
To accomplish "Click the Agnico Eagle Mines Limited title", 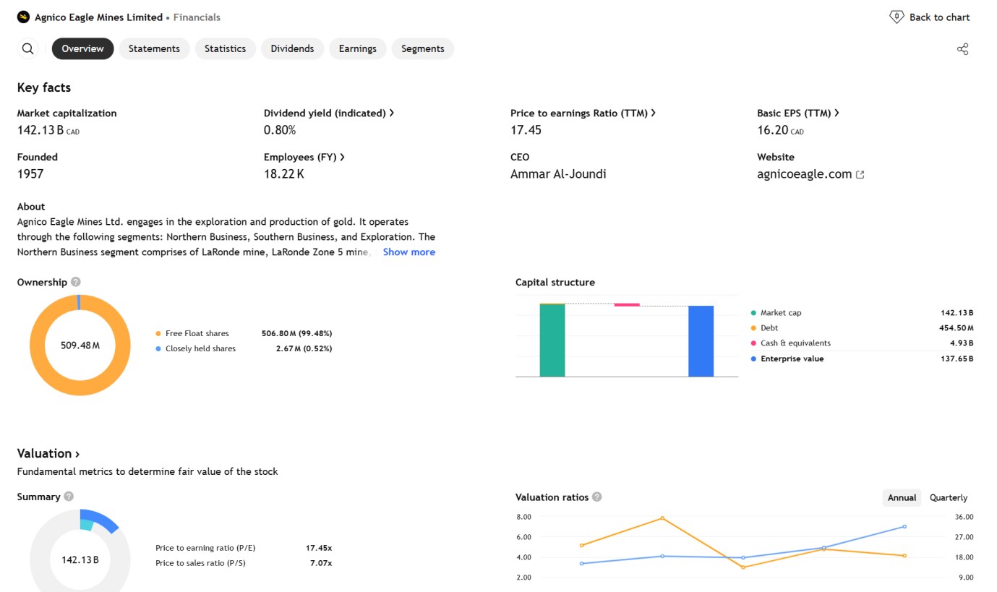I will click(x=98, y=17).
